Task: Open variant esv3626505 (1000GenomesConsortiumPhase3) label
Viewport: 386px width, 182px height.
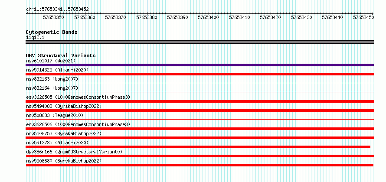Action: pos(78,97)
